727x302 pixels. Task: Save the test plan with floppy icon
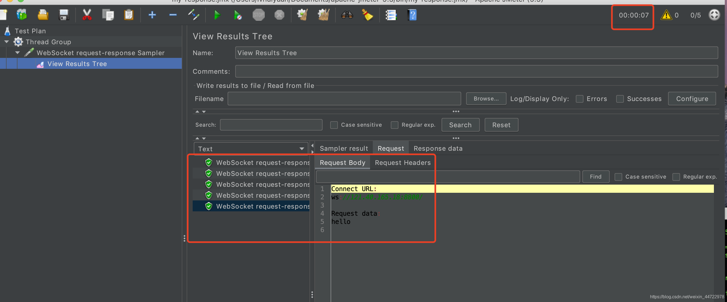point(64,15)
